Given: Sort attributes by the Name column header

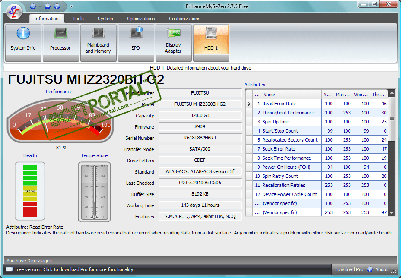Looking at the screenshot, I should (291, 95).
